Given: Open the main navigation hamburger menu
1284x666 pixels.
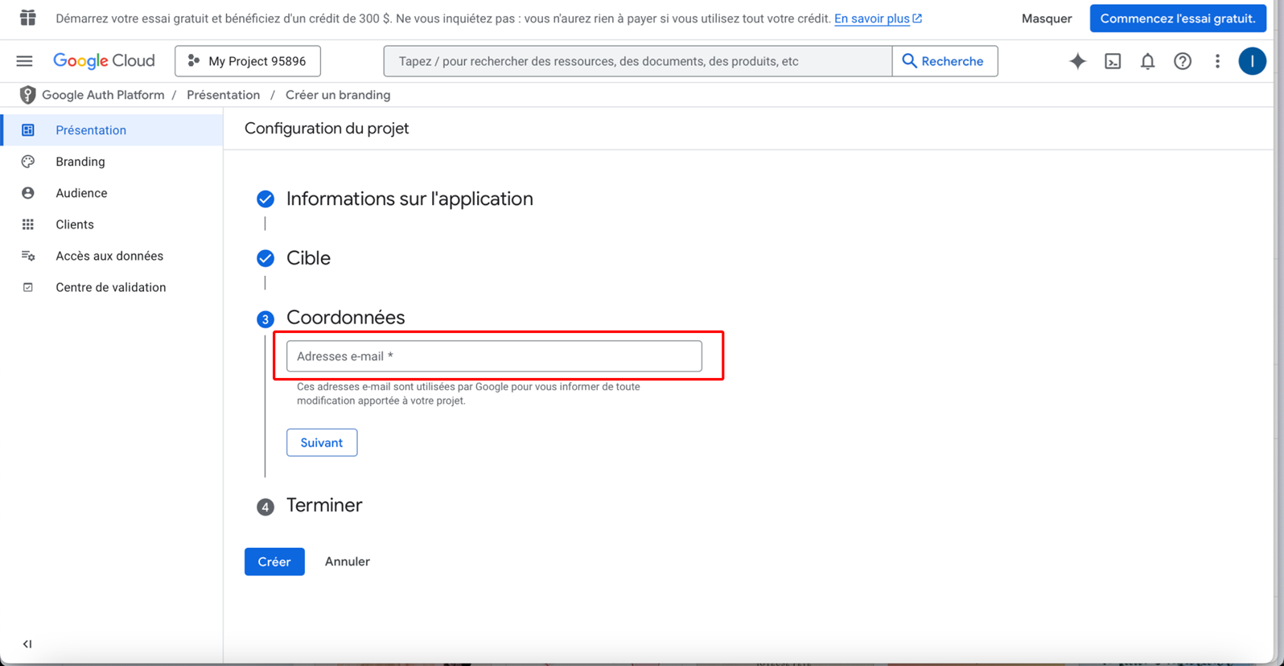Looking at the screenshot, I should (25, 61).
